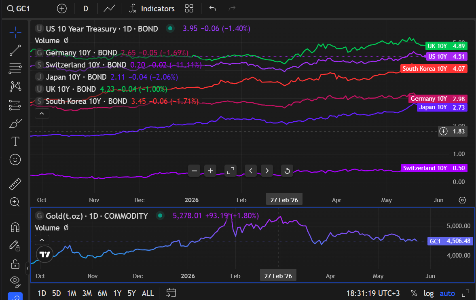This screenshot has width=476, height=300.
Task: Select the Fibonacci retracement lines tool
Action: pyautogui.click(x=15, y=69)
